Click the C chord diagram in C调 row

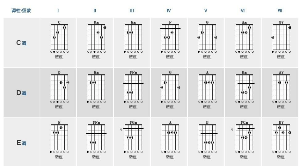pos(59,37)
